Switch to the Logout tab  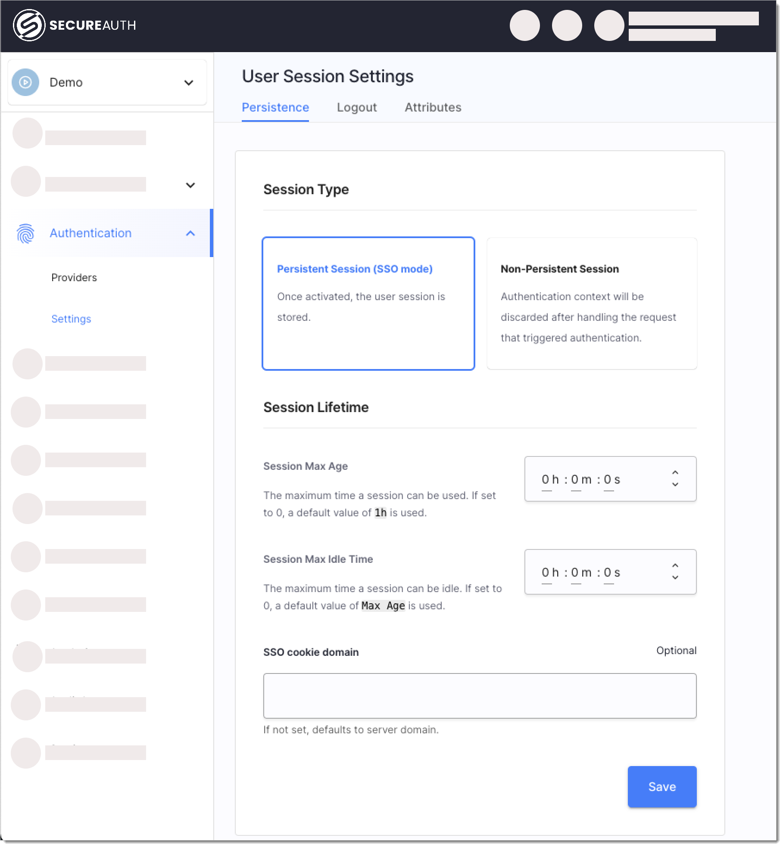pos(357,107)
